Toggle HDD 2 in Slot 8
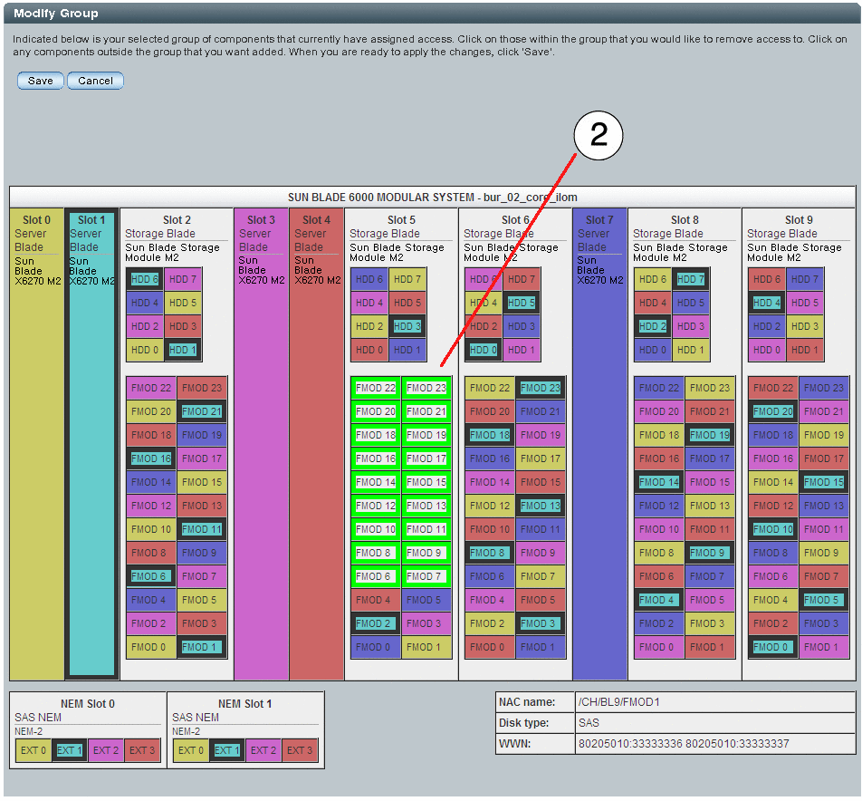Viewport: 862px width, 801px height. click(653, 326)
